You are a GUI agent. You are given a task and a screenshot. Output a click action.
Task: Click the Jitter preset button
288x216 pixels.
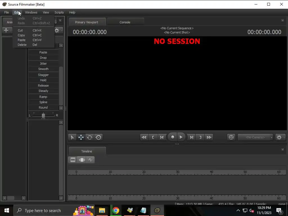pyautogui.click(x=43, y=64)
